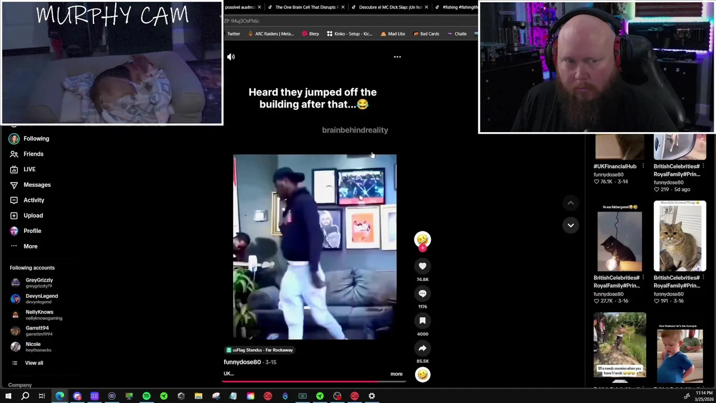
Task: Go to next video with down arrow
Action: coord(571,225)
